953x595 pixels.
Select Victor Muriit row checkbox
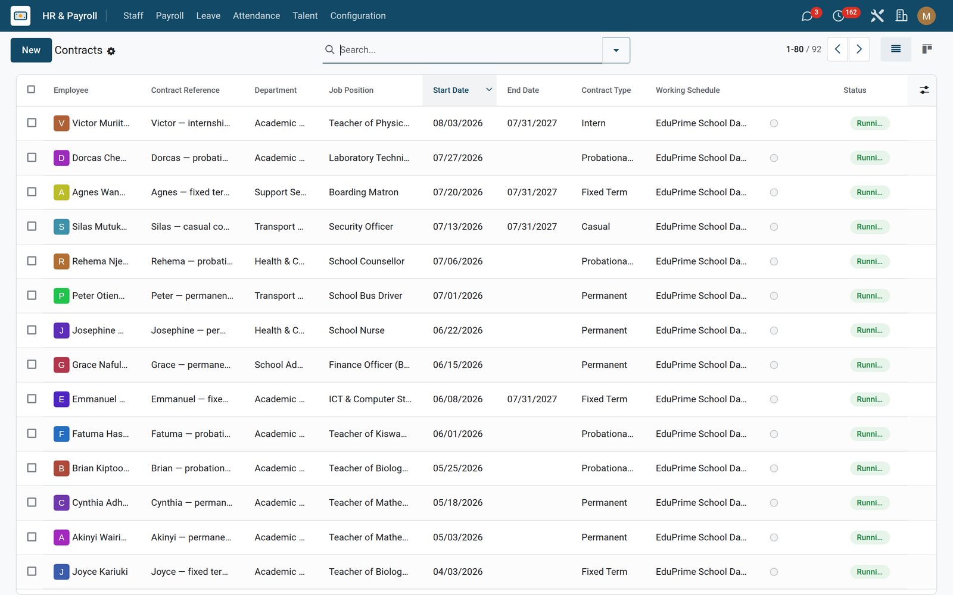click(32, 123)
